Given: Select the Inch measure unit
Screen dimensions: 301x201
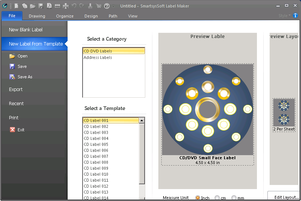Looking at the screenshot, I should 198,198.
